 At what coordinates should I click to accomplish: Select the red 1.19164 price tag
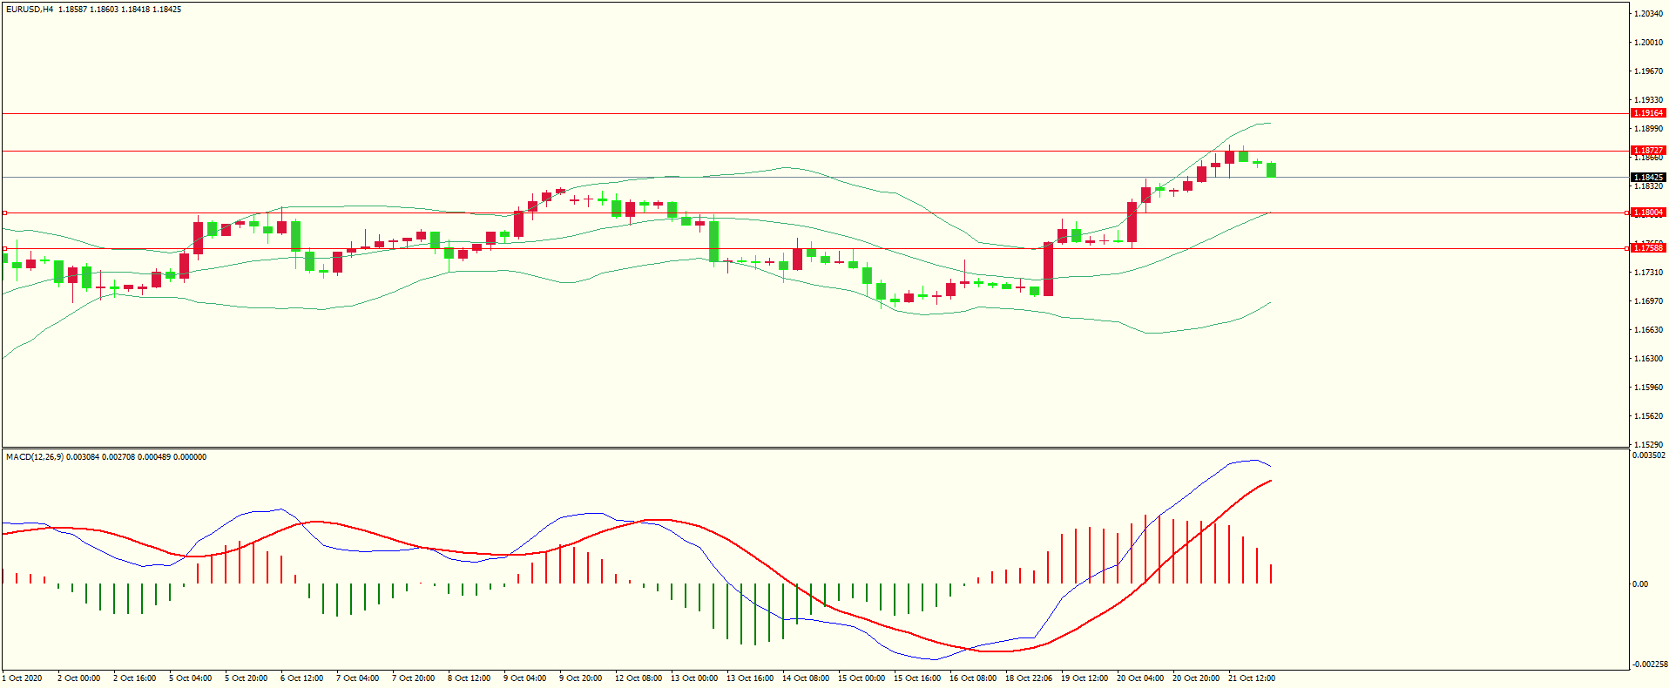(x=1647, y=113)
